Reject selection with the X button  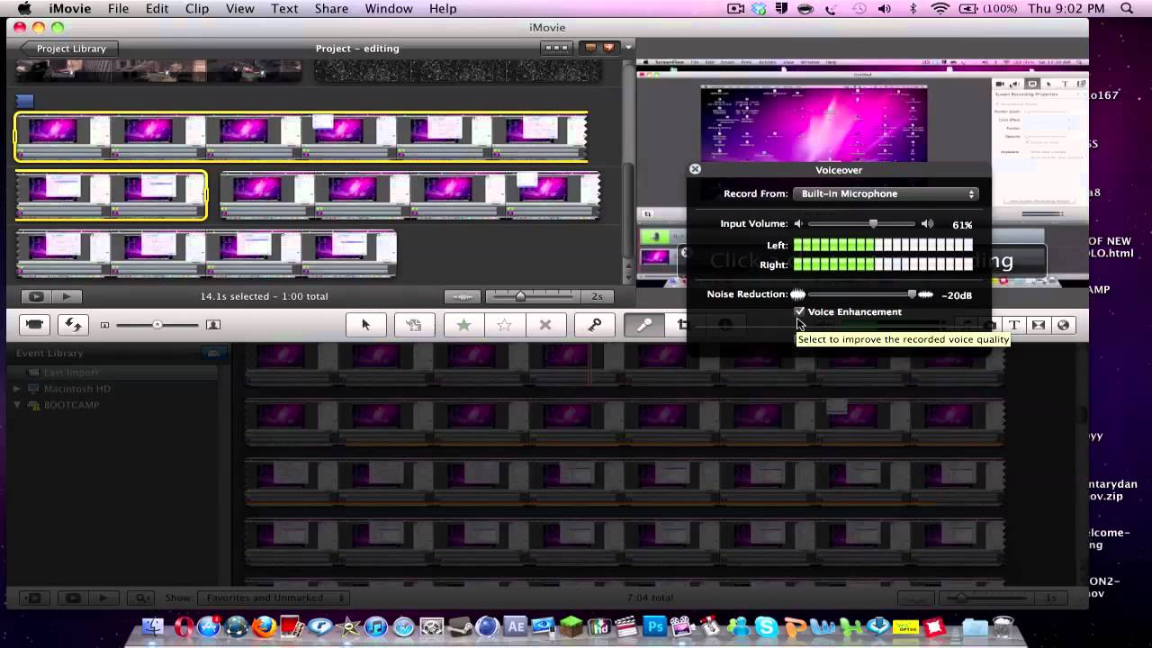click(x=544, y=325)
